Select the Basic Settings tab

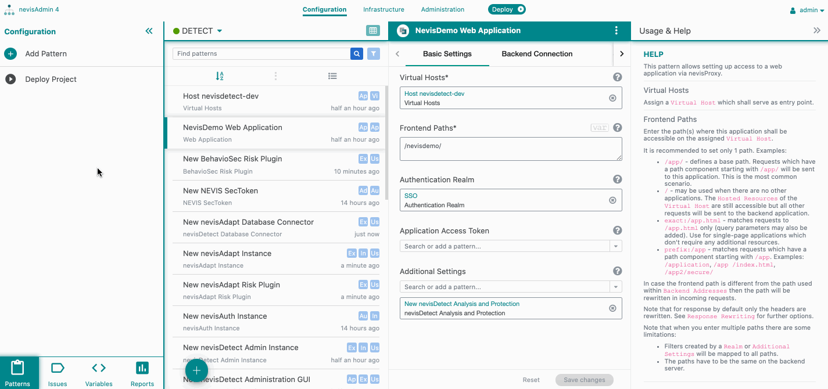[x=447, y=54]
